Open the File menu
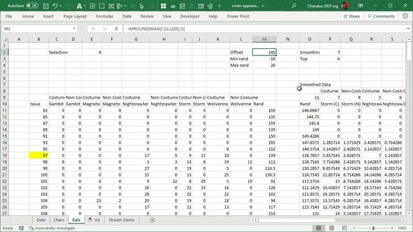Viewport: 413px width, 232px height. [8, 16]
